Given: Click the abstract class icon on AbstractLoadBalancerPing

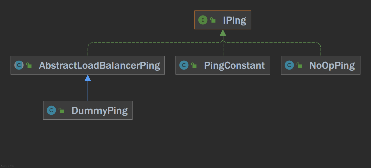Looking at the screenshot, I should pos(19,65).
